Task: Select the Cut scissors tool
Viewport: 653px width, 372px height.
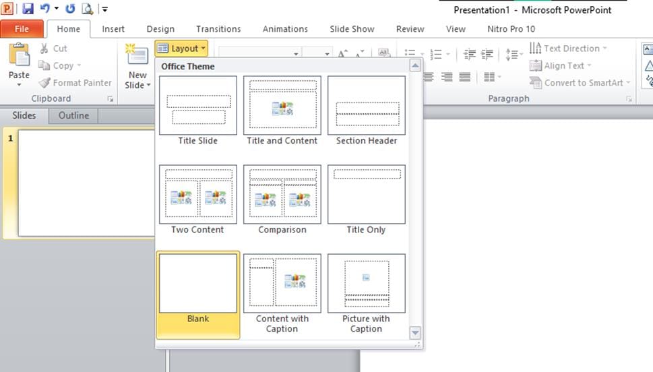Action: [44, 49]
